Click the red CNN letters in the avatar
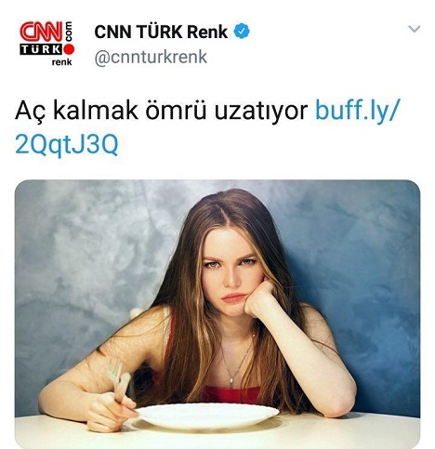This screenshot has width=435, height=449. (41, 32)
